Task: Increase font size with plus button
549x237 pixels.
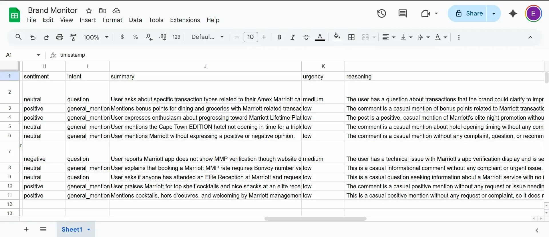Action: pyautogui.click(x=264, y=37)
